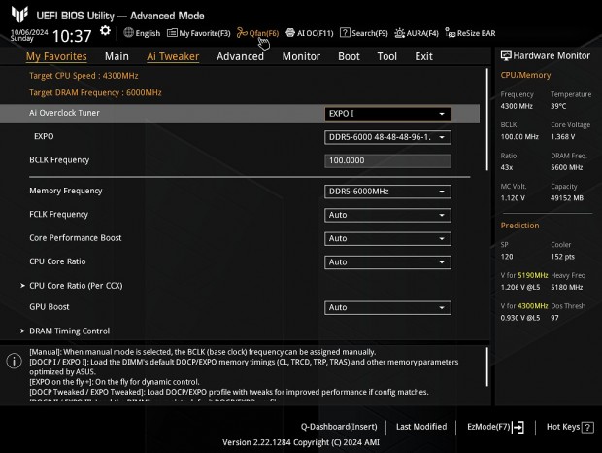This screenshot has height=453, width=602.
Task: Click the Version 2.22.1284 copyright text
Action: pyautogui.click(x=301, y=442)
